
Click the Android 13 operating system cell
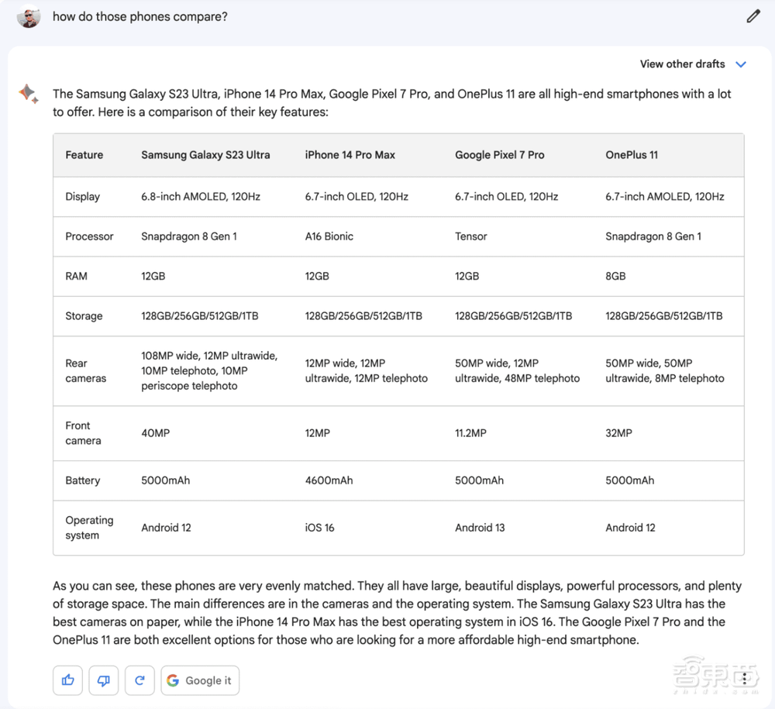(480, 528)
